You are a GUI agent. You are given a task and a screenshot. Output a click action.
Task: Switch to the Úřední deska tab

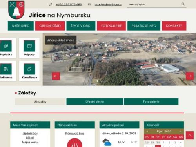(95, 102)
